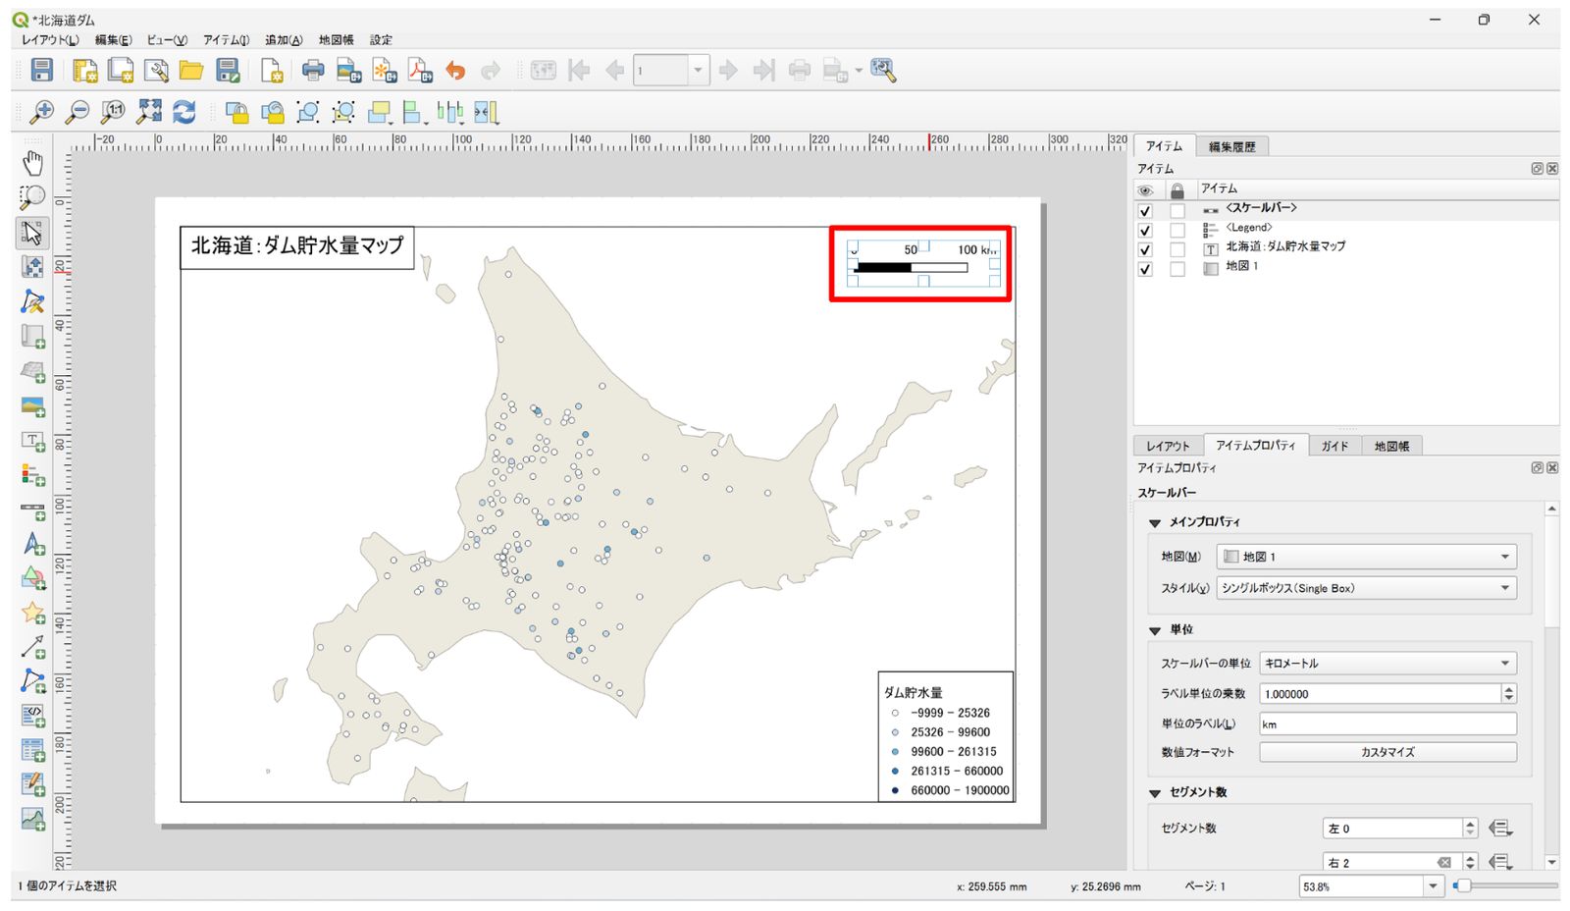The height and width of the screenshot is (911, 1570).
Task: Toggle visibility of 地図 1 item
Action: coord(1144,268)
